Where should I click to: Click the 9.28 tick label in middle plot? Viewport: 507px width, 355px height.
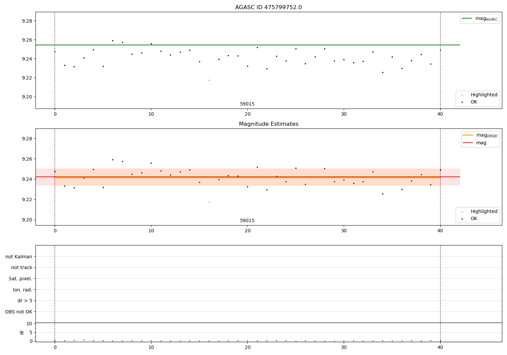pos(26,139)
